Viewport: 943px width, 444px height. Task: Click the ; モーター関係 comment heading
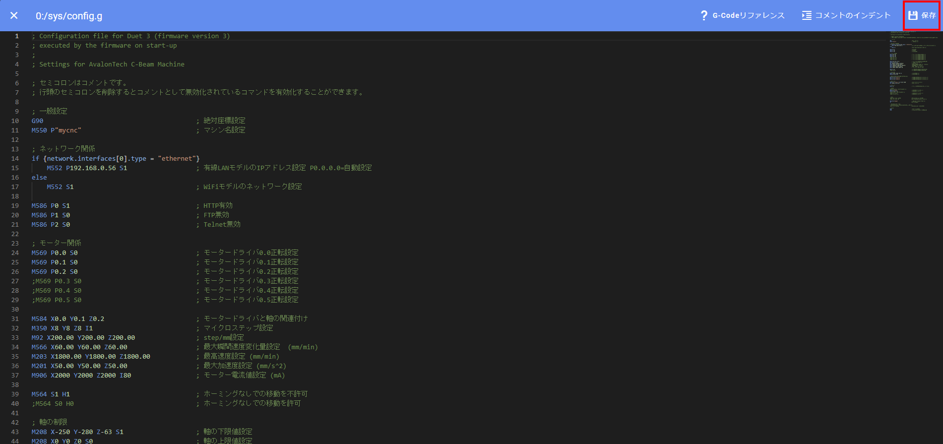tap(57, 244)
